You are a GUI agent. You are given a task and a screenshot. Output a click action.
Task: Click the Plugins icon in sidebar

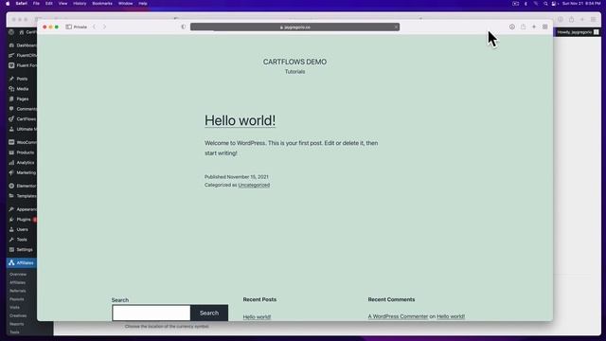[x=11, y=219]
